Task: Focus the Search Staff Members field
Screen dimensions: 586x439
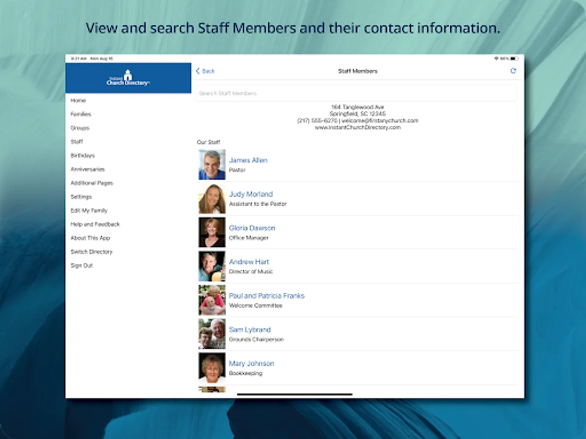Action: click(357, 93)
